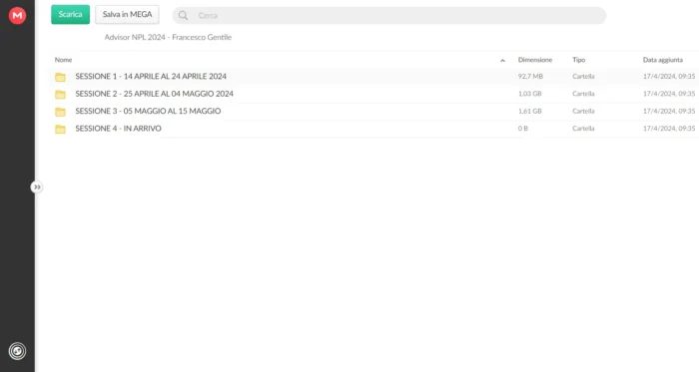Focus the Cerca search field
The width and height of the screenshot is (699, 372).
(389, 16)
